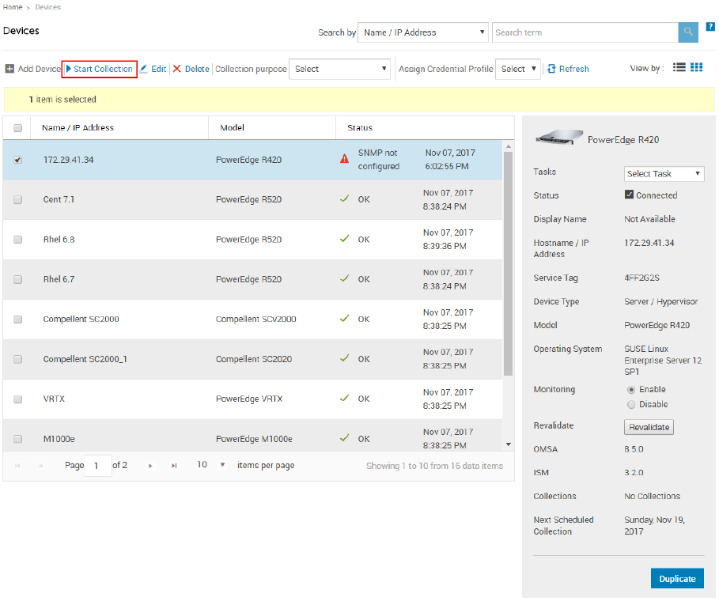Image resolution: width=719 pixels, height=601 pixels.
Task: Check the Rhel 6.8 device checkbox
Action: tap(18, 240)
